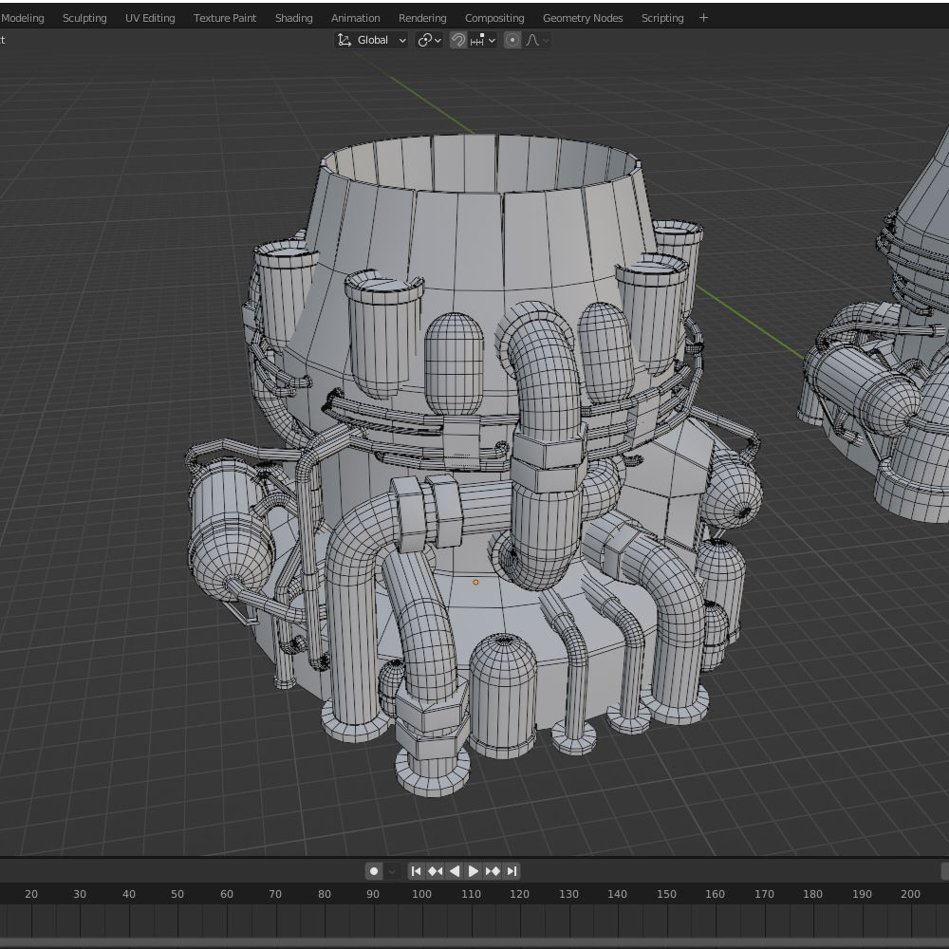This screenshot has width=949, height=949.
Task: Click frame 50 on the timeline ruler
Action: coord(177,894)
